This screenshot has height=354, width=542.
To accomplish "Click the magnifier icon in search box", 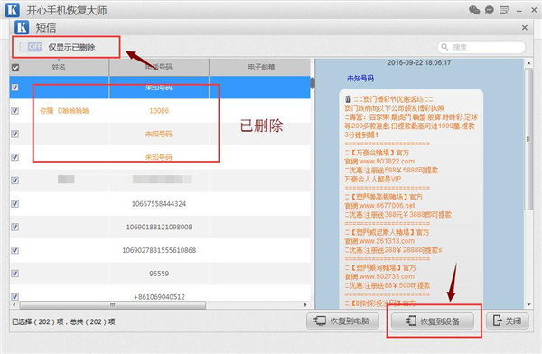I will [444, 47].
